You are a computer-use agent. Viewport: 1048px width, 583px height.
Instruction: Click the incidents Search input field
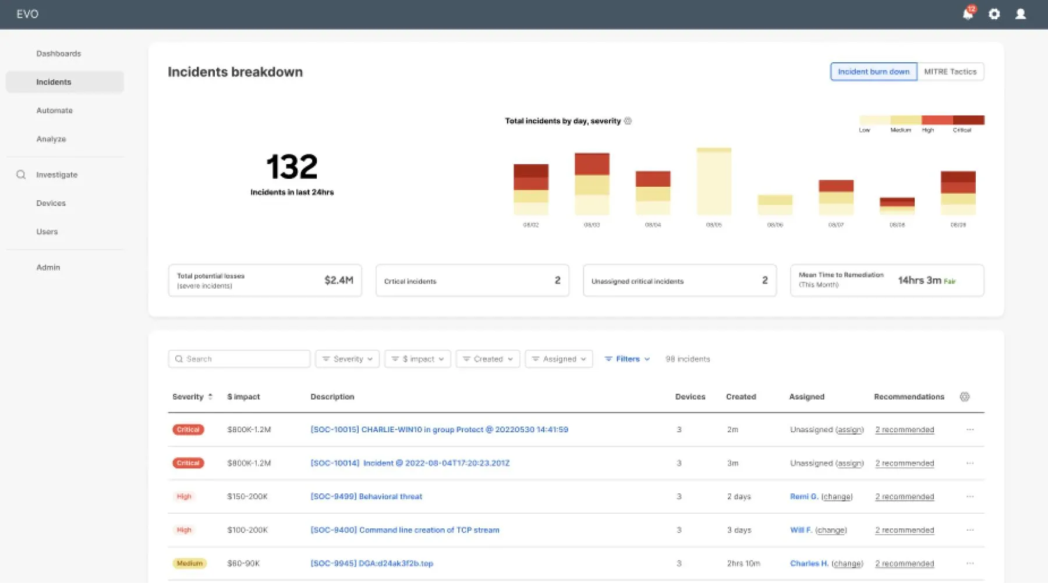tap(239, 359)
